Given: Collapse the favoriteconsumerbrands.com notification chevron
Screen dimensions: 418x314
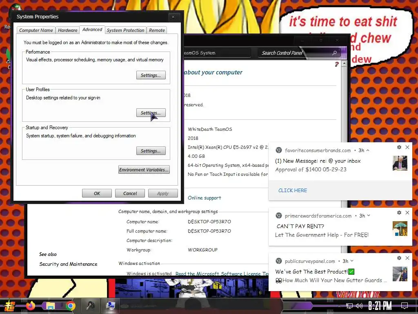Looking at the screenshot, I should pos(368,150).
